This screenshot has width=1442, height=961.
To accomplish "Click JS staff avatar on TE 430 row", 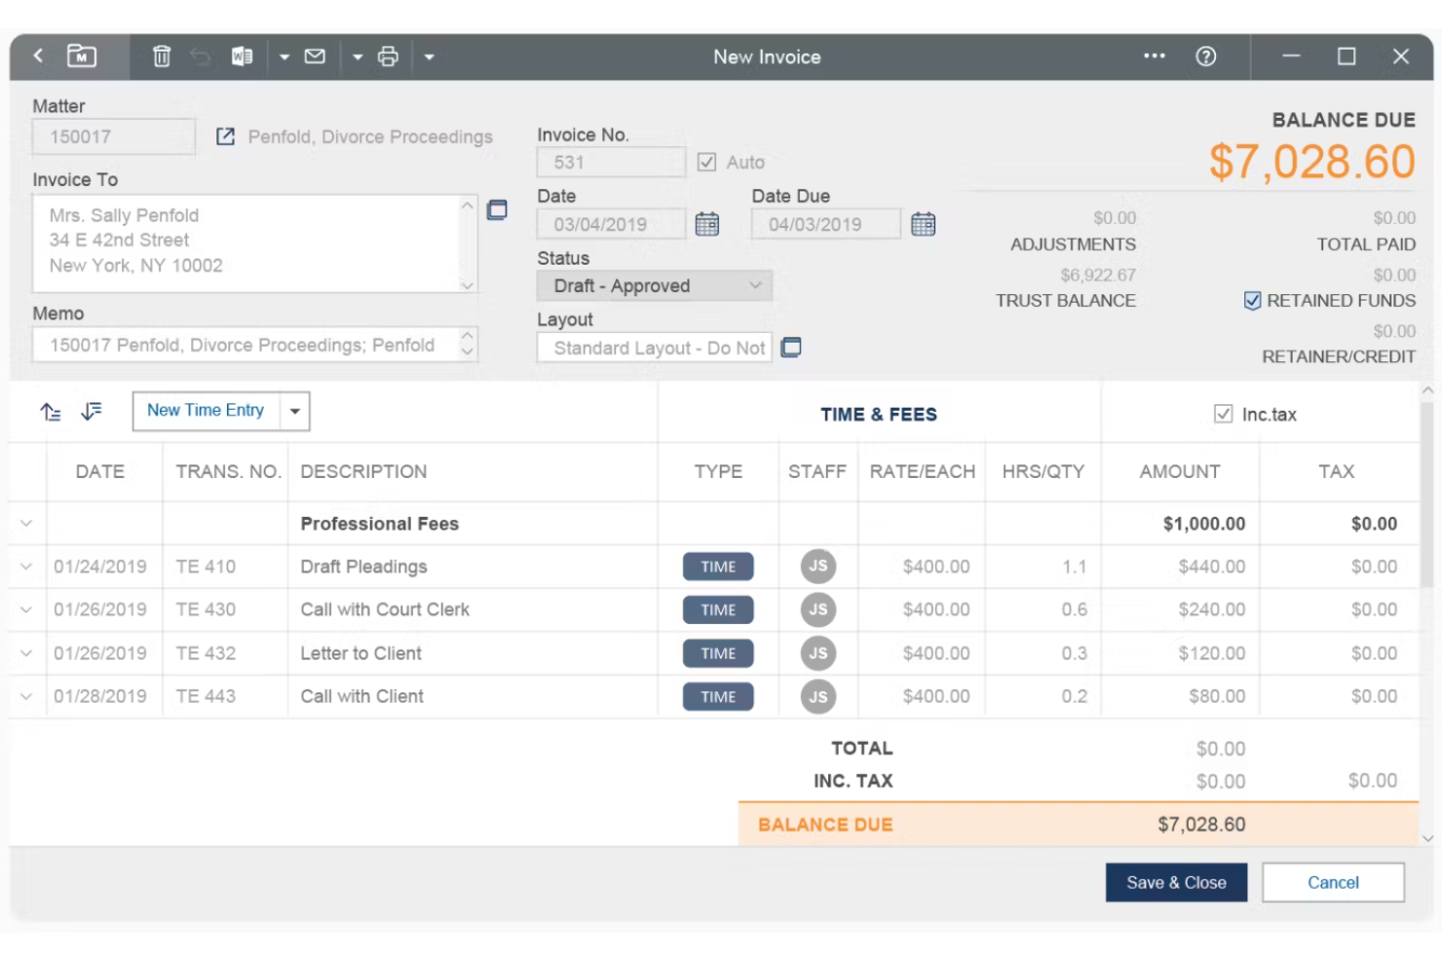I will (818, 610).
